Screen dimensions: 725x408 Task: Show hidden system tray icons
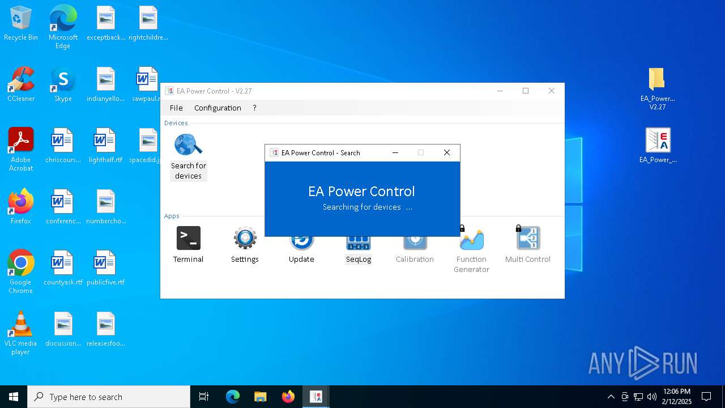pyautogui.click(x=611, y=397)
